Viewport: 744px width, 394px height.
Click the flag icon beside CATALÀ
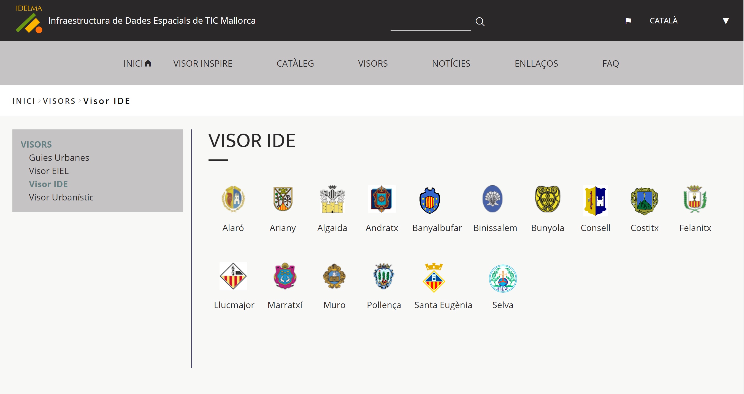tap(628, 21)
